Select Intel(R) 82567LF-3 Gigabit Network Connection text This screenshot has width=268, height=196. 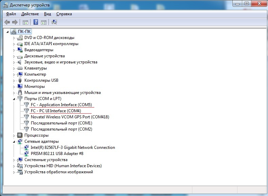click(x=73, y=148)
